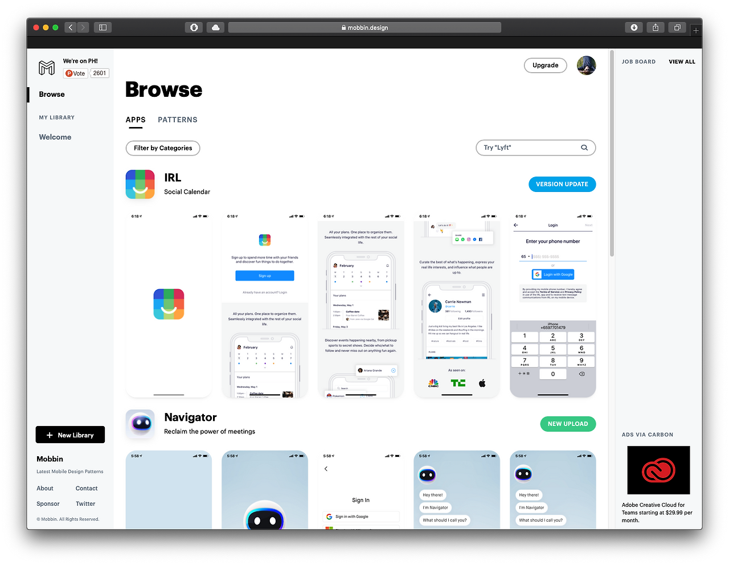Click the Mobbin logo in sidebar
This screenshot has width=729, height=565.
pyautogui.click(x=47, y=68)
